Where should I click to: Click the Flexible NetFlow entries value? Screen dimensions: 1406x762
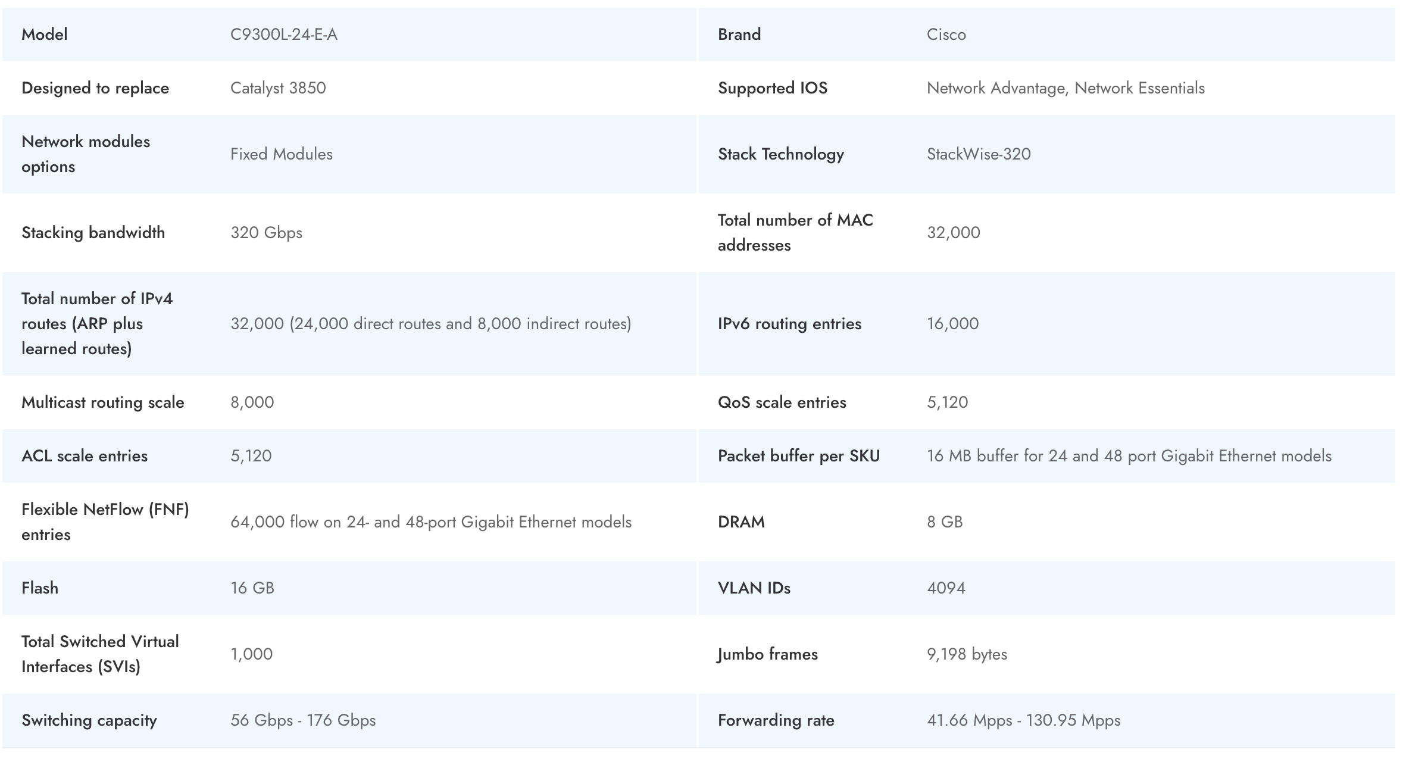(x=430, y=522)
